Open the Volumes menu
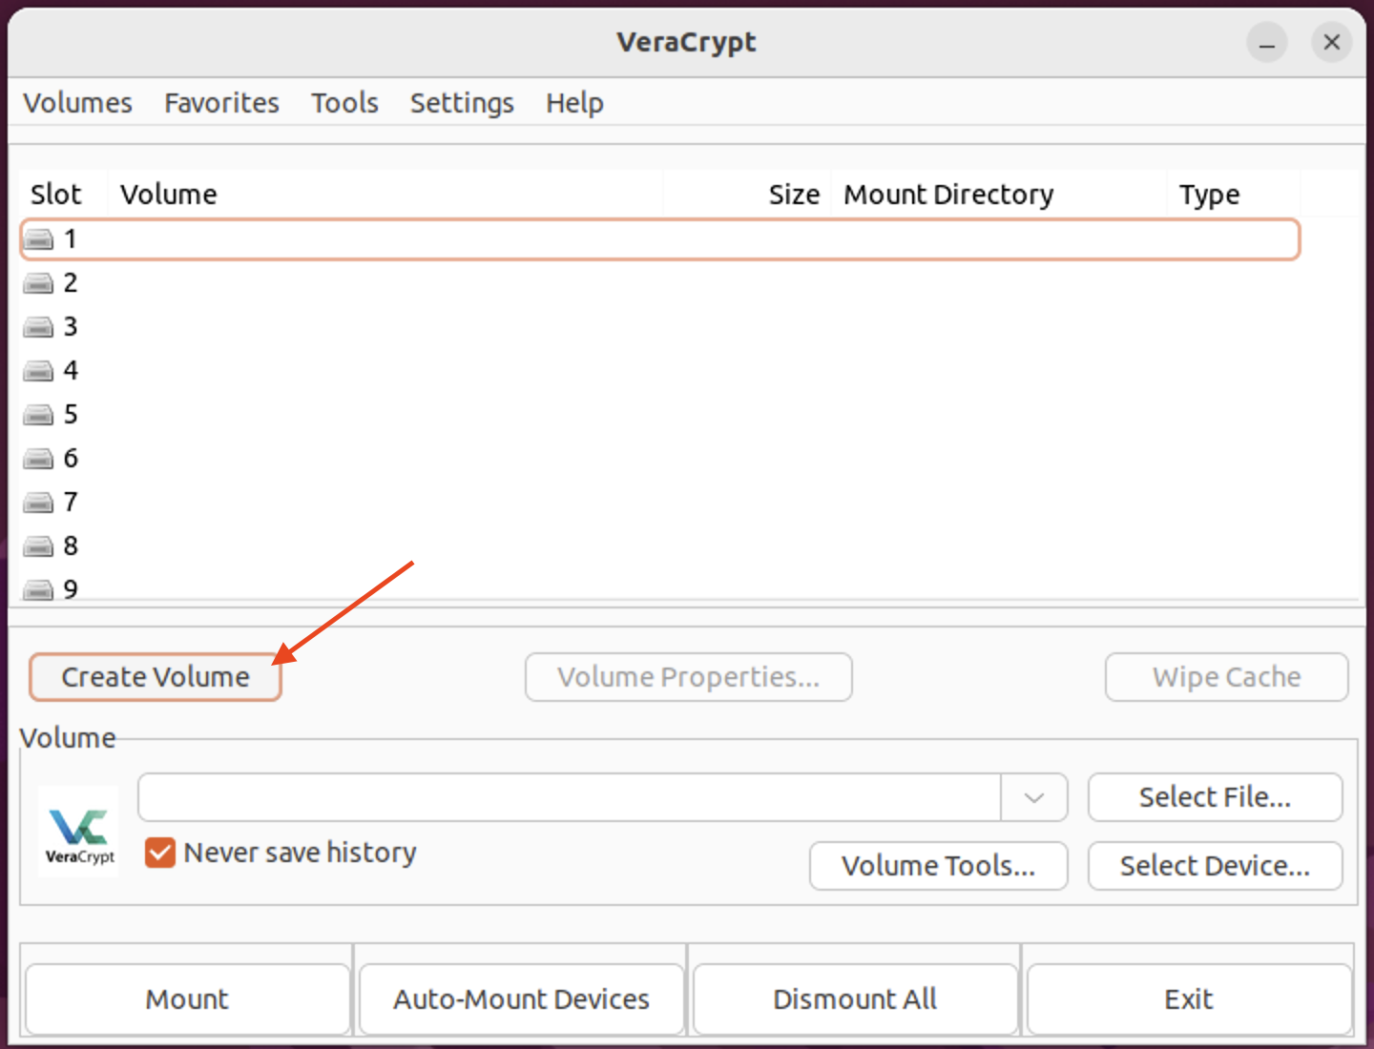The image size is (1374, 1049). [x=77, y=103]
